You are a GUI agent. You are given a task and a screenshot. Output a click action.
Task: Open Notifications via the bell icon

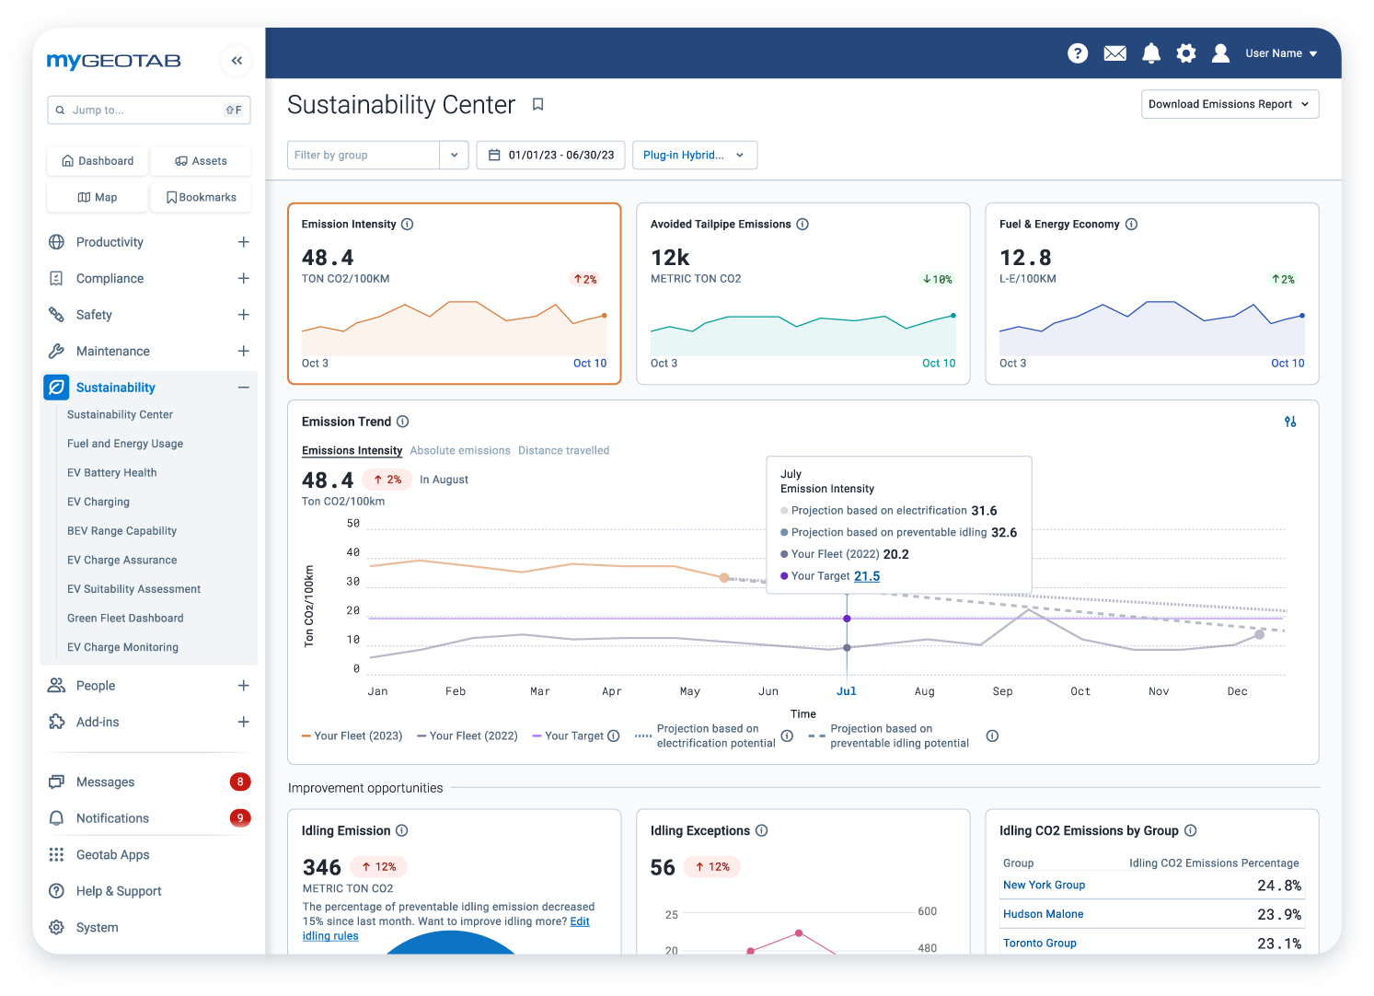pos(1150,52)
